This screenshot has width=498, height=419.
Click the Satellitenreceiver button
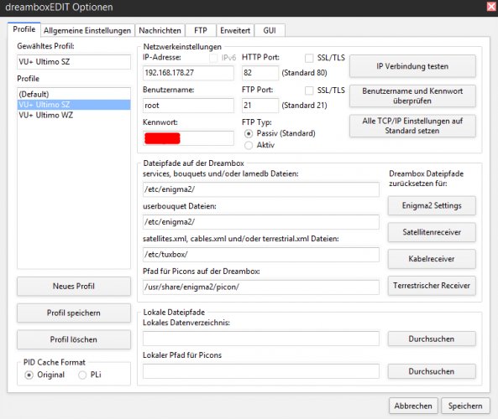[x=432, y=232]
